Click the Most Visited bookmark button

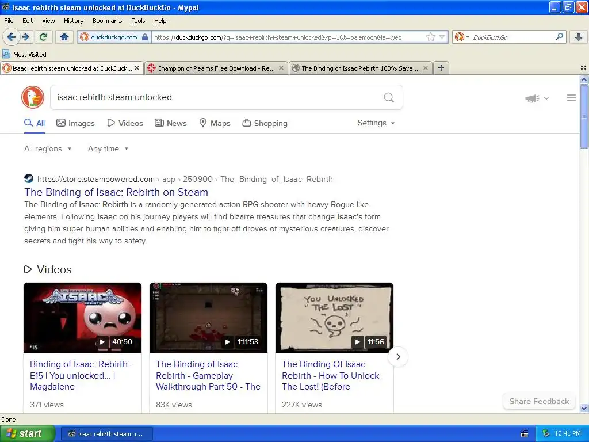25,54
